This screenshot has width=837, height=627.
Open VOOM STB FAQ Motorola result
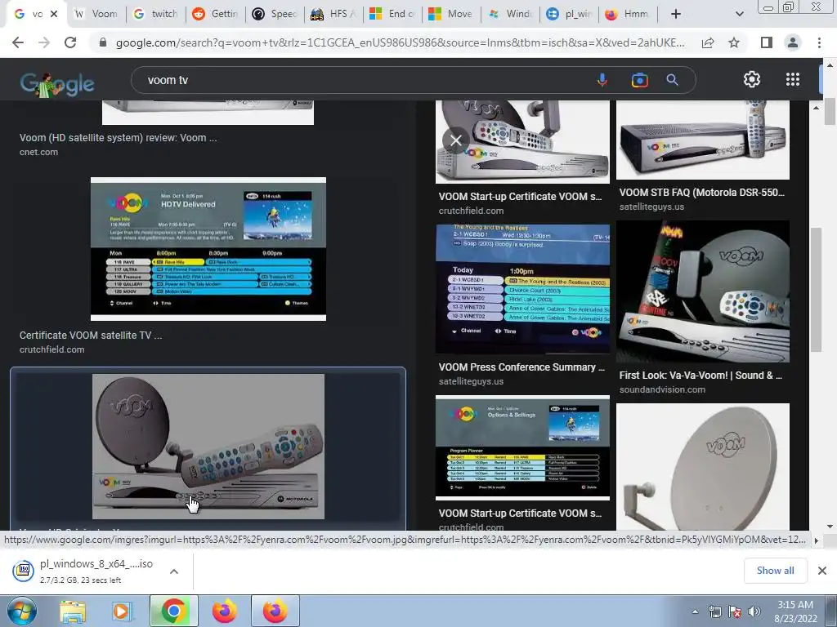[702, 193]
